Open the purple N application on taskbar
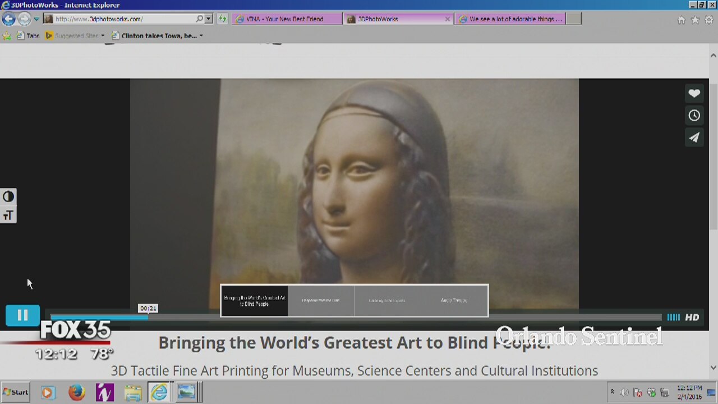718x404 pixels. [105, 392]
